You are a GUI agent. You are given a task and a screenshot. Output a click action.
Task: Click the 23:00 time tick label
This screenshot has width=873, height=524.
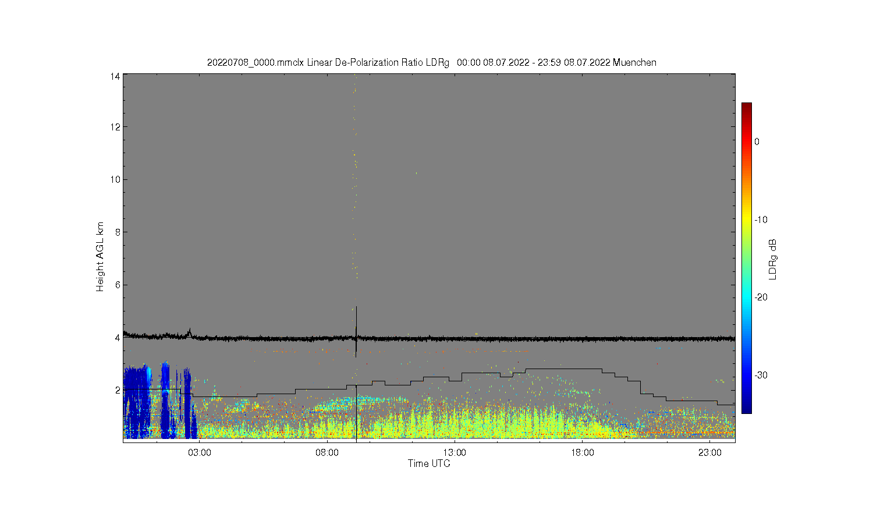tap(709, 452)
